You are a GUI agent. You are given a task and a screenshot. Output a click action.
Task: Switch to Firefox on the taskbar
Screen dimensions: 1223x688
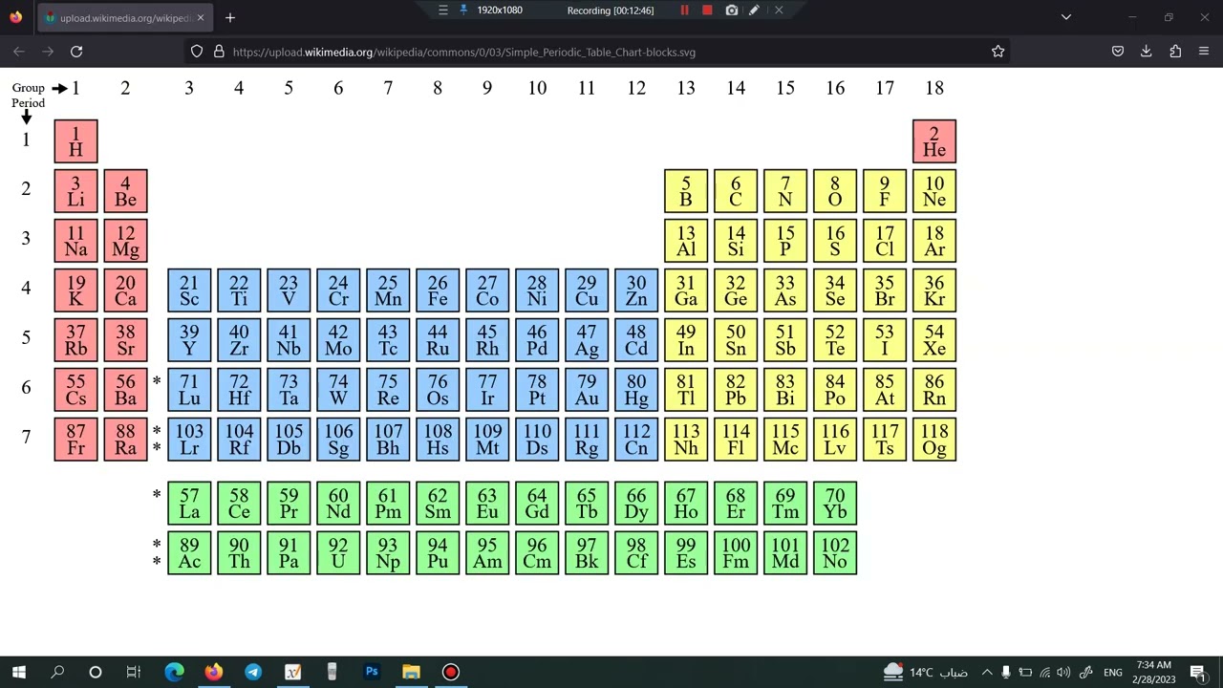tap(214, 672)
